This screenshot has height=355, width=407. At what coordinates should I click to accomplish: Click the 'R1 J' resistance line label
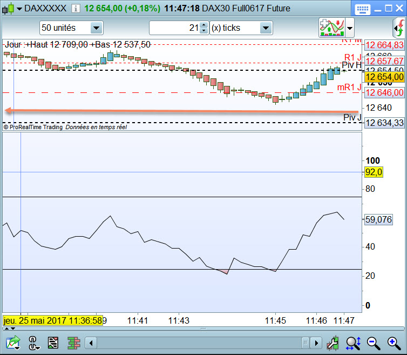pos(352,57)
